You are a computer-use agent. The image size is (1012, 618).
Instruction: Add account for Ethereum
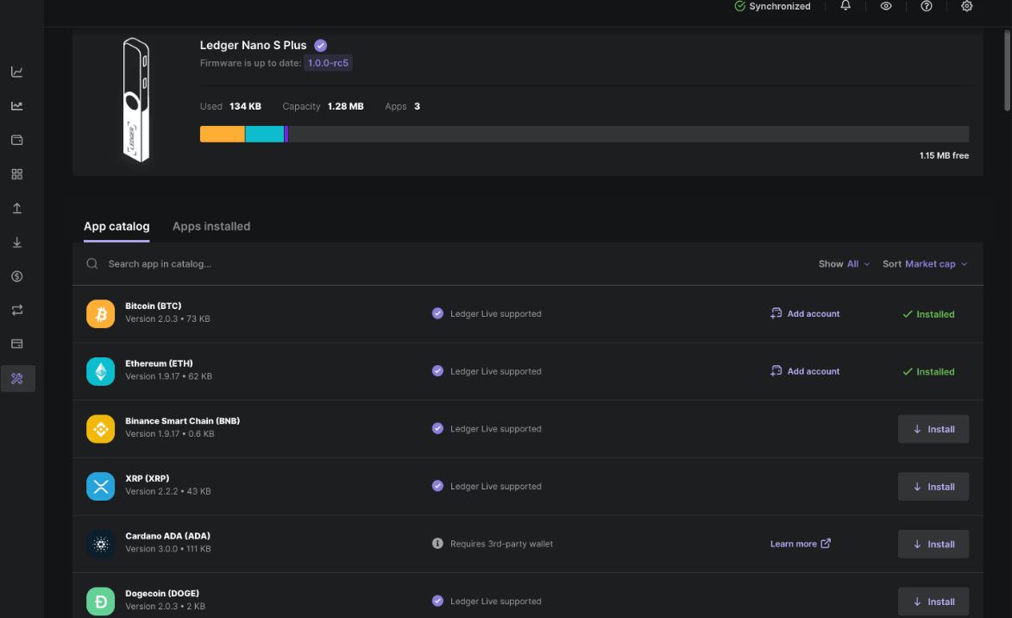click(805, 371)
